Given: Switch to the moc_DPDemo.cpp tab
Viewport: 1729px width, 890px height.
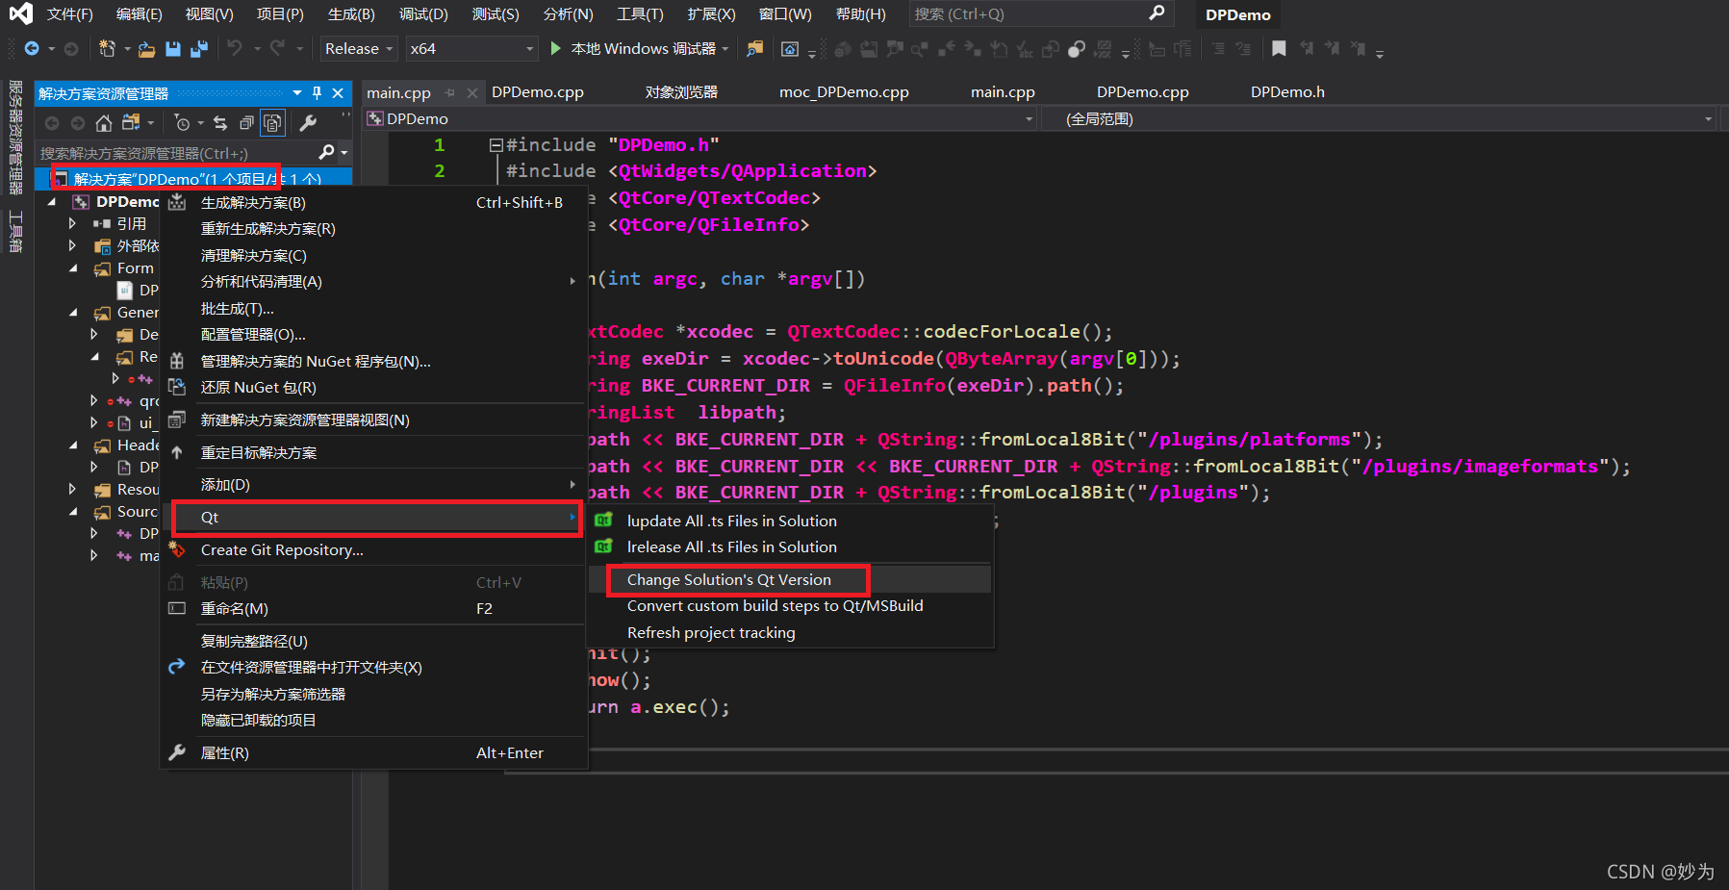Looking at the screenshot, I should (x=844, y=92).
